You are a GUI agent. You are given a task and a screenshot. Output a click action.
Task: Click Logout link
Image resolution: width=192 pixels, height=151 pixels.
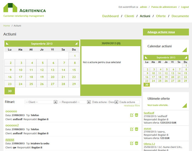(x=185, y=7)
